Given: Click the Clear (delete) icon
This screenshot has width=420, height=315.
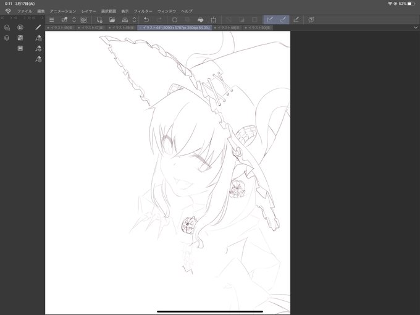Looking at the screenshot, I should coord(175,20).
